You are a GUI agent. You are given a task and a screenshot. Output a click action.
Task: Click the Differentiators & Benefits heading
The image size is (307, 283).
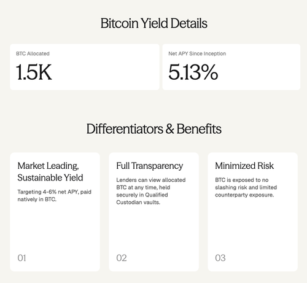click(x=153, y=129)
